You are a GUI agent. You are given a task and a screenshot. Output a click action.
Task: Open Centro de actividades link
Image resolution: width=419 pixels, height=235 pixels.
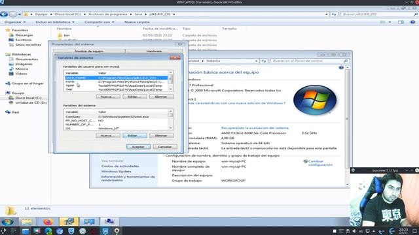[x=120, y=166]
